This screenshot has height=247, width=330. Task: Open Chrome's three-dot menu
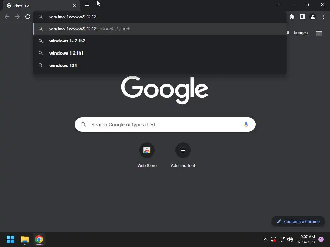pos(323,17)
